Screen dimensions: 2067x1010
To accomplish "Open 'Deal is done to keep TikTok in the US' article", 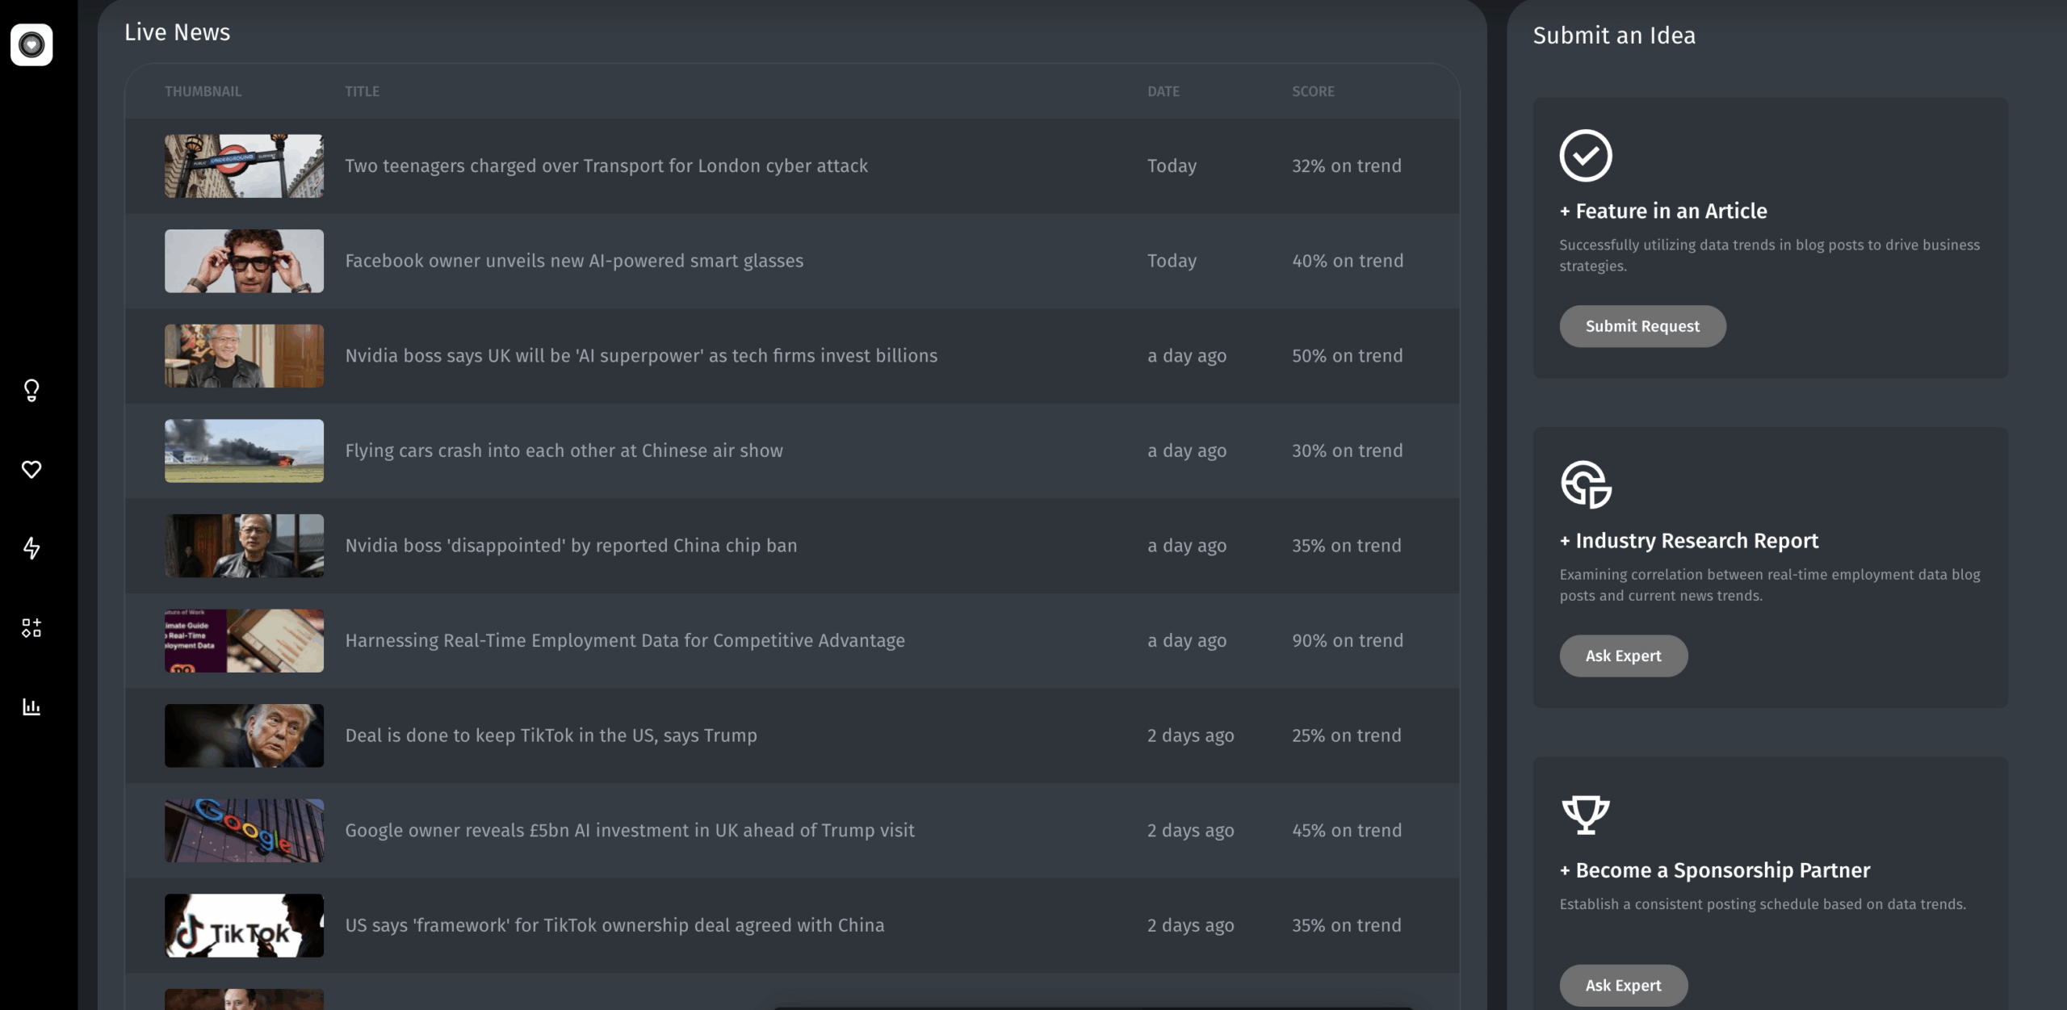I will 551,735.
